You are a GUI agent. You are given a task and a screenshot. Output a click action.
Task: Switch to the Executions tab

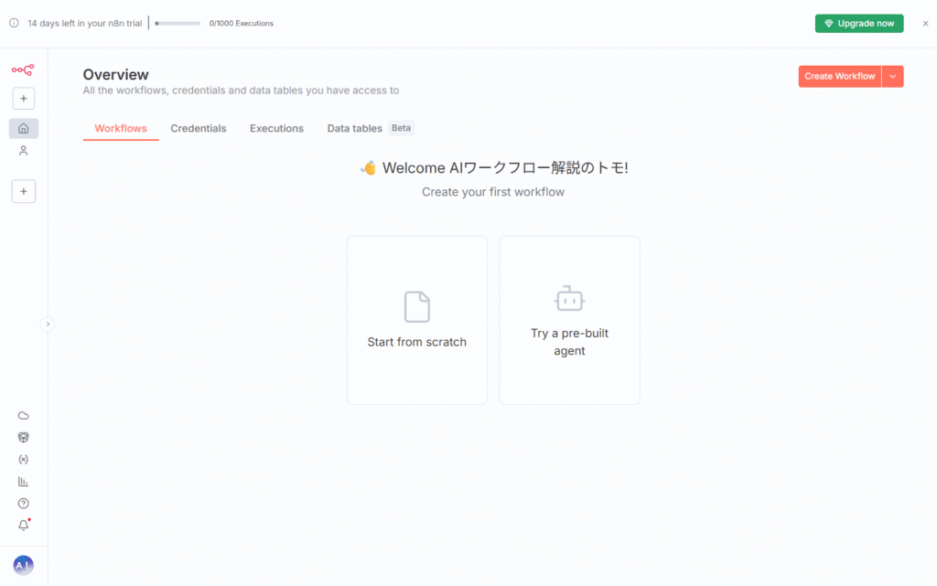(276, 129)
